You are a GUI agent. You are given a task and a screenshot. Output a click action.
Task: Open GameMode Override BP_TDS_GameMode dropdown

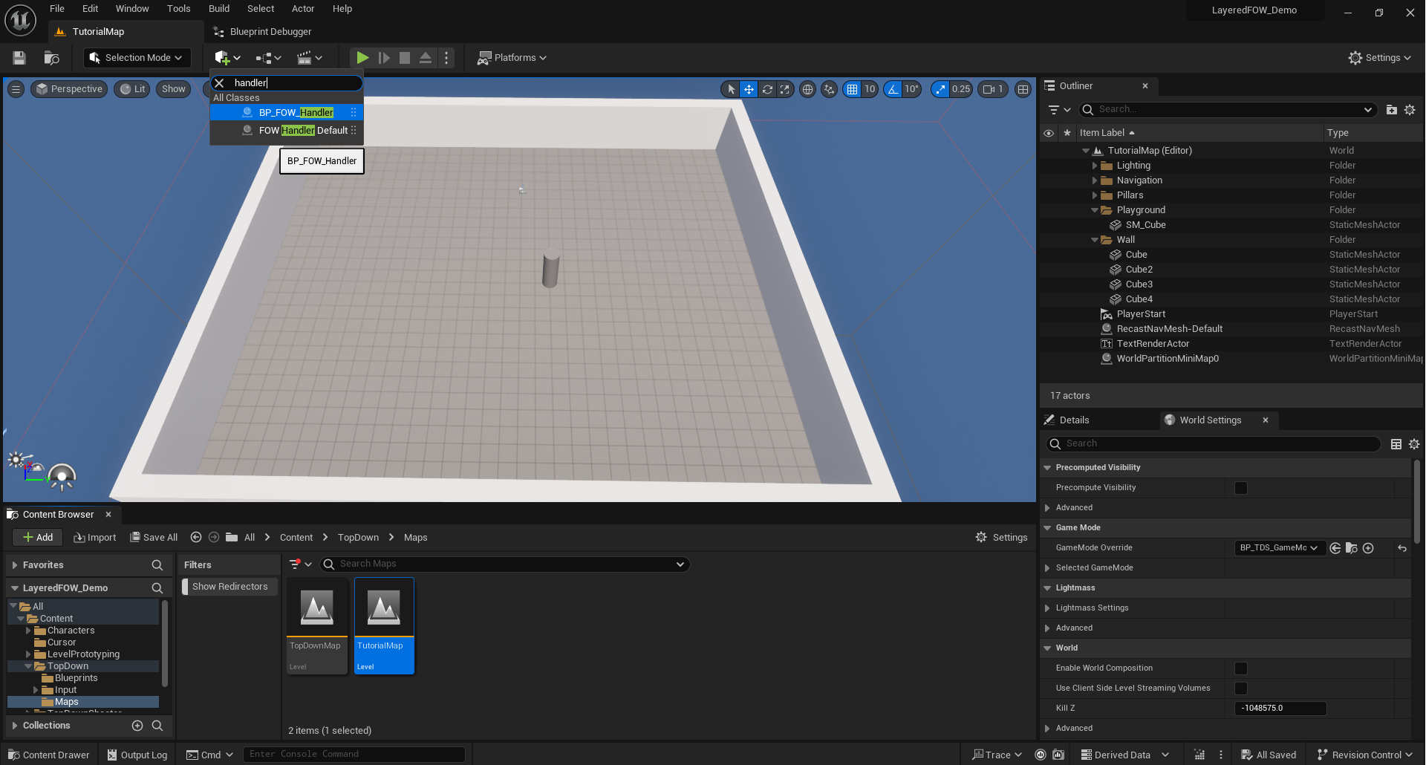(x=1280, y=548)
